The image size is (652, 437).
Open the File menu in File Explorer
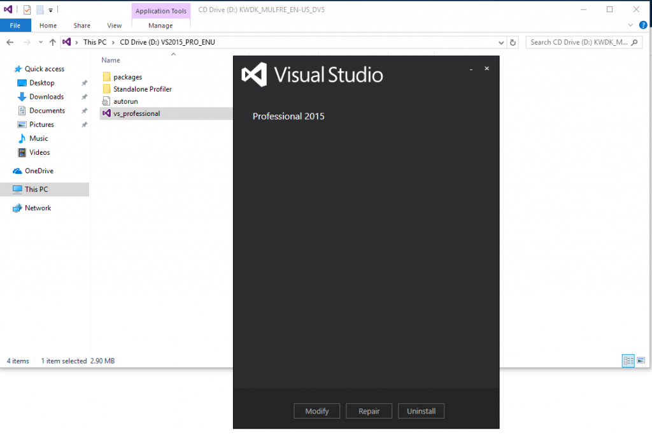point(15,25)
